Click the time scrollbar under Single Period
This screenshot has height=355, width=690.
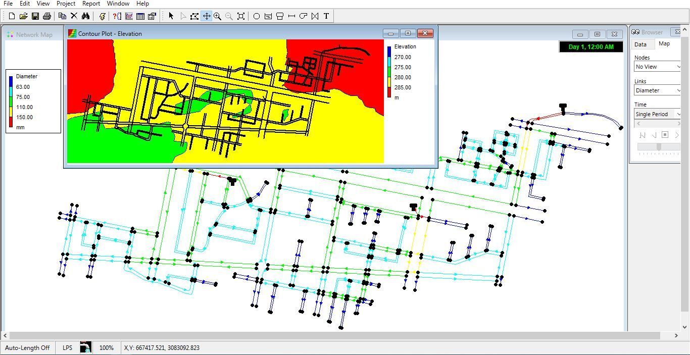point(658,124)
